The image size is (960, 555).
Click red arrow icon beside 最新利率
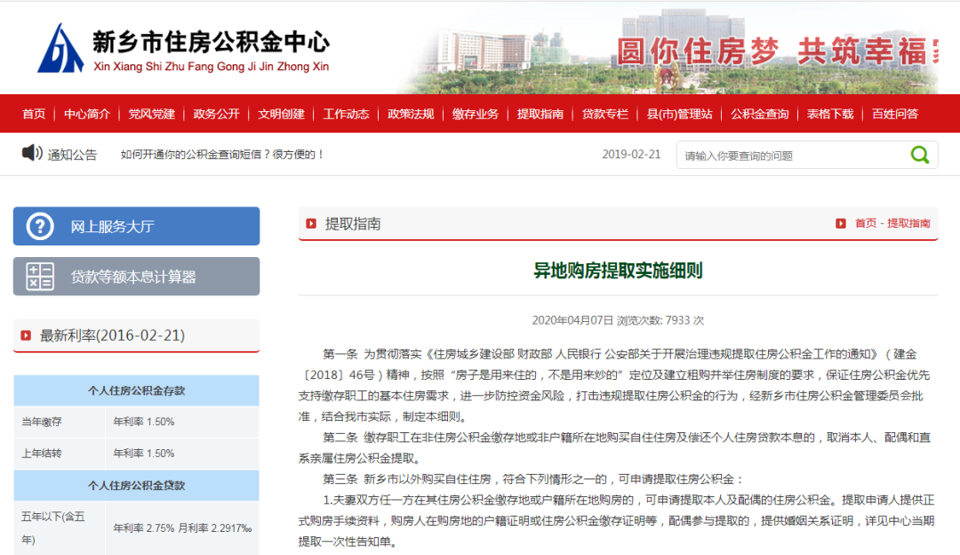[x=26, y=335]
